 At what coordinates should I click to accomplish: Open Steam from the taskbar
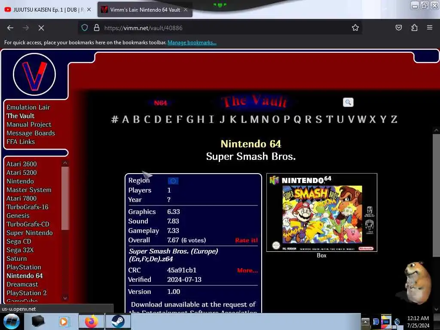point(118,321)
